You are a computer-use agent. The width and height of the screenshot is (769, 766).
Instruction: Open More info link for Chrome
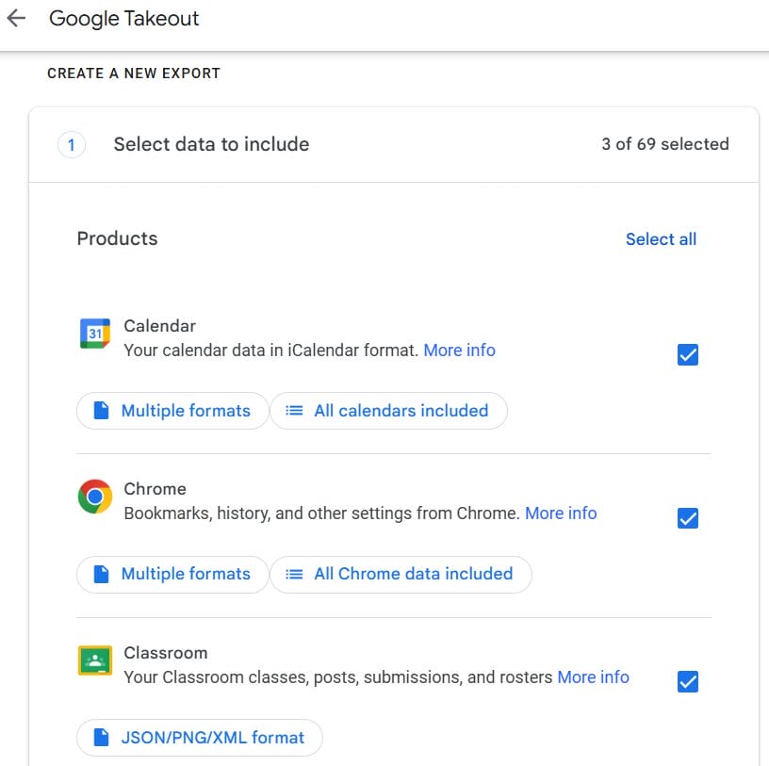point(561,513)
